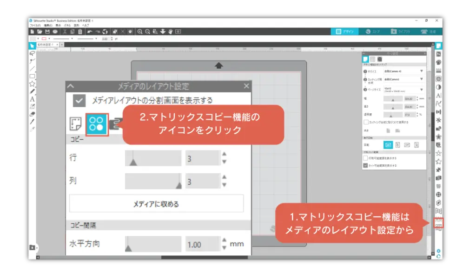This screenshot has height=273, width=476.
Task: Click the 列 count input field
Action: (x=202, y=182)
